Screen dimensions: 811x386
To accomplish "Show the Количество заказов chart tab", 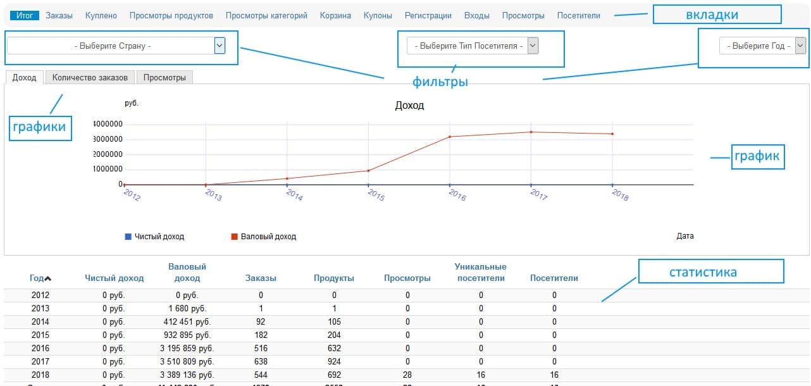I will point(90,77).
